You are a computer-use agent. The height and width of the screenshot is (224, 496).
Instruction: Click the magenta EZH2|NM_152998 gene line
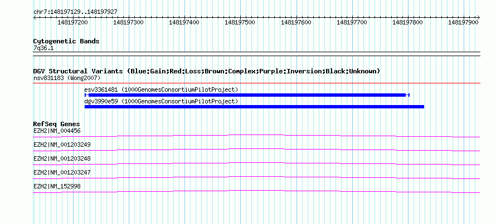point(256,192)
